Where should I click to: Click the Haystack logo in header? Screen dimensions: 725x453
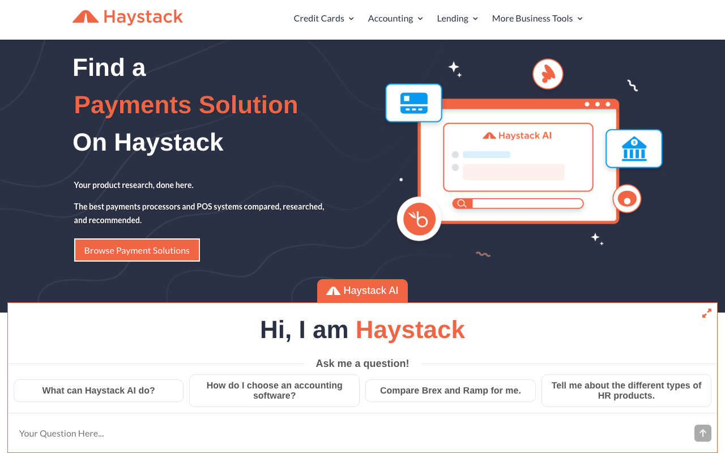[x=127, y=18]
